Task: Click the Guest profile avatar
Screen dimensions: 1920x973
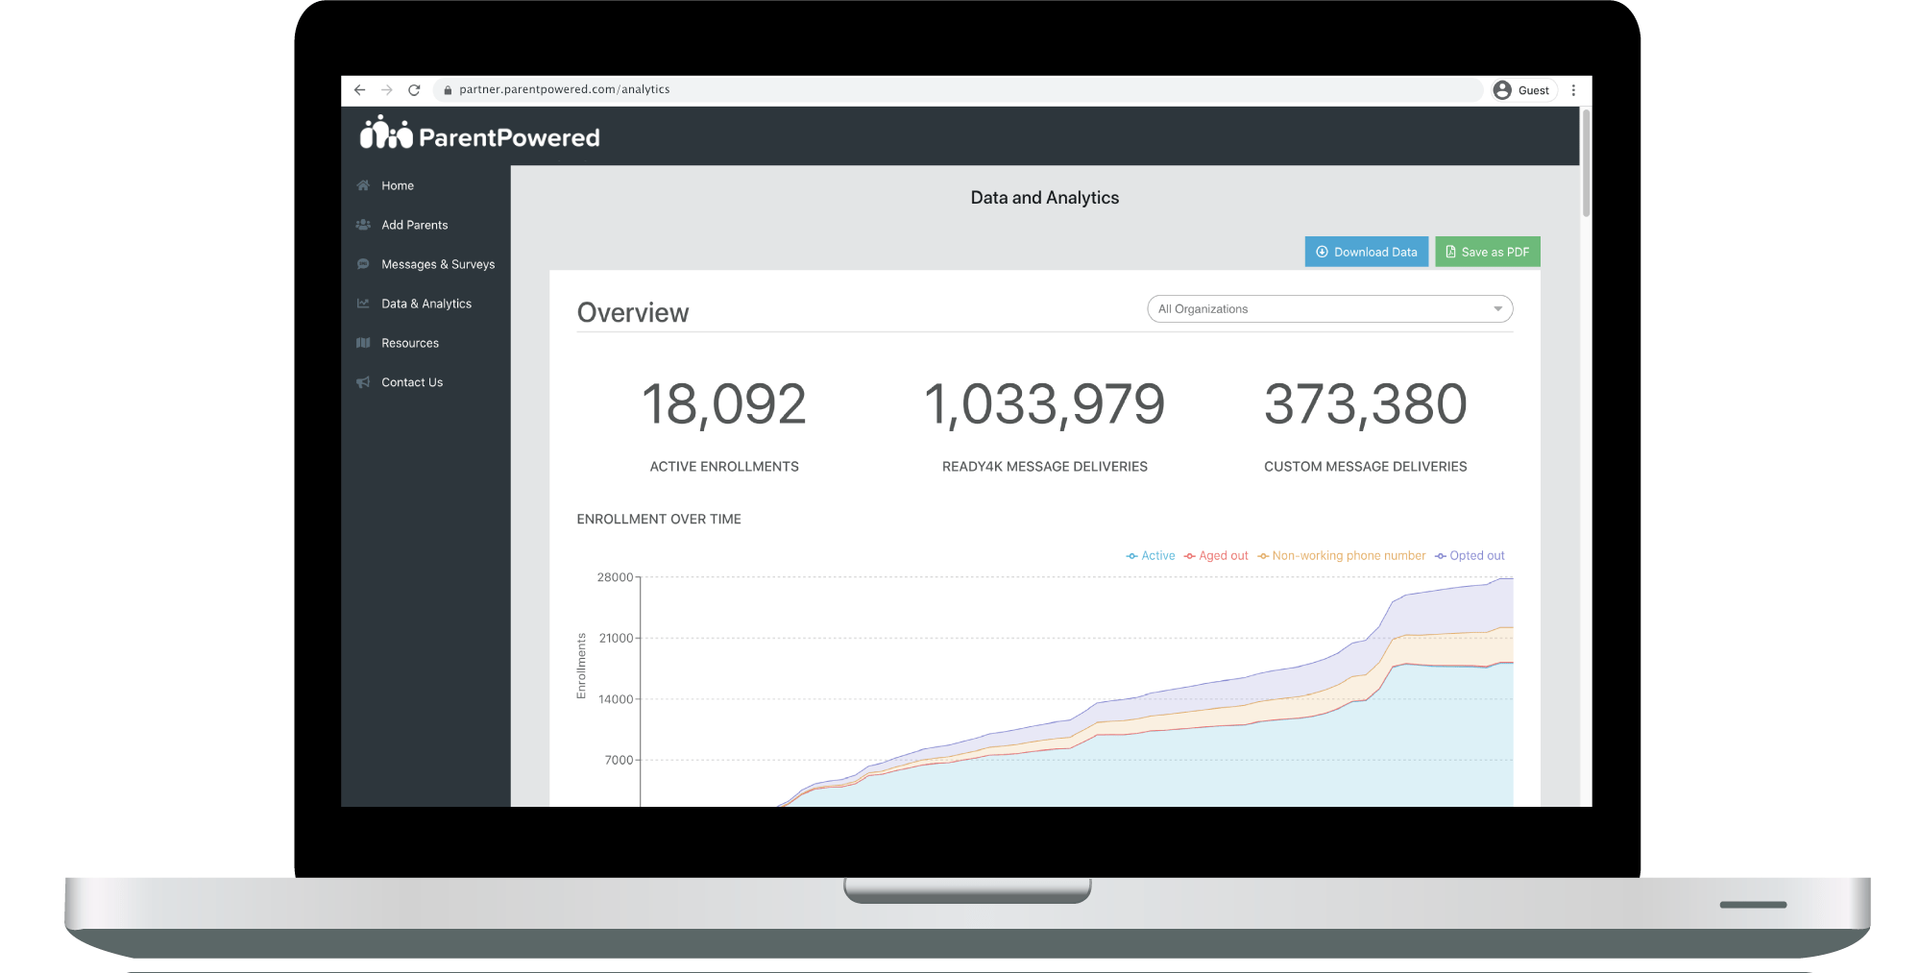Action: point(1502,90)
